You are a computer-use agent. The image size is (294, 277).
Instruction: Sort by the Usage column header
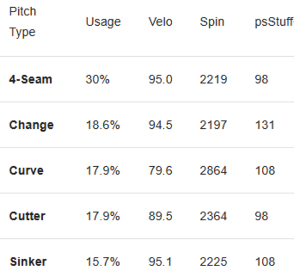(x=103, y=22)
